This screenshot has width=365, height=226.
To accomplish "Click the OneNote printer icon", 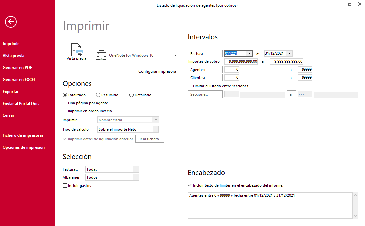I will pyautogui.click(x=101, y=55).
